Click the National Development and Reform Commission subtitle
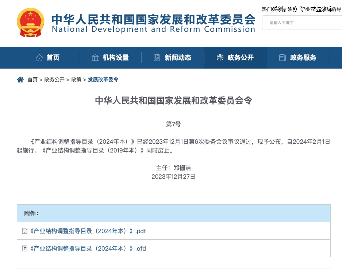Viewport: 342px width, 278px height. coord(153,29)
